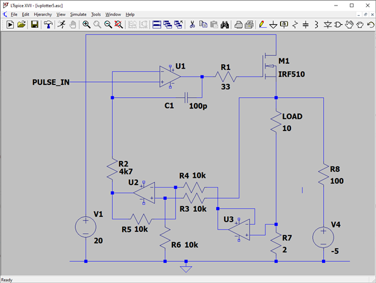Open the Tools menu
This screenshot has width=376, height=283.
coord(96,14)
